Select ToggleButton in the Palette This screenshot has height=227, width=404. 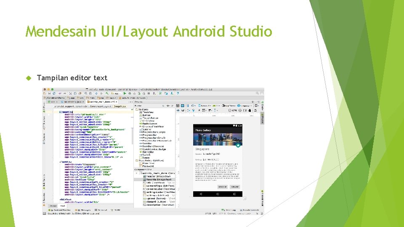[x=149, y=118]
